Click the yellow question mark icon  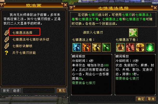click(x=6, y=53)
